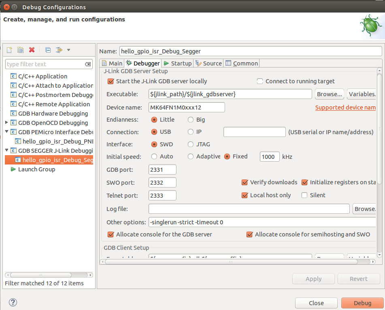Image resolution: width=385 pixels, height=310 pixels.
Task: Select IP connection radio button
Action: (x=191, y=132)
